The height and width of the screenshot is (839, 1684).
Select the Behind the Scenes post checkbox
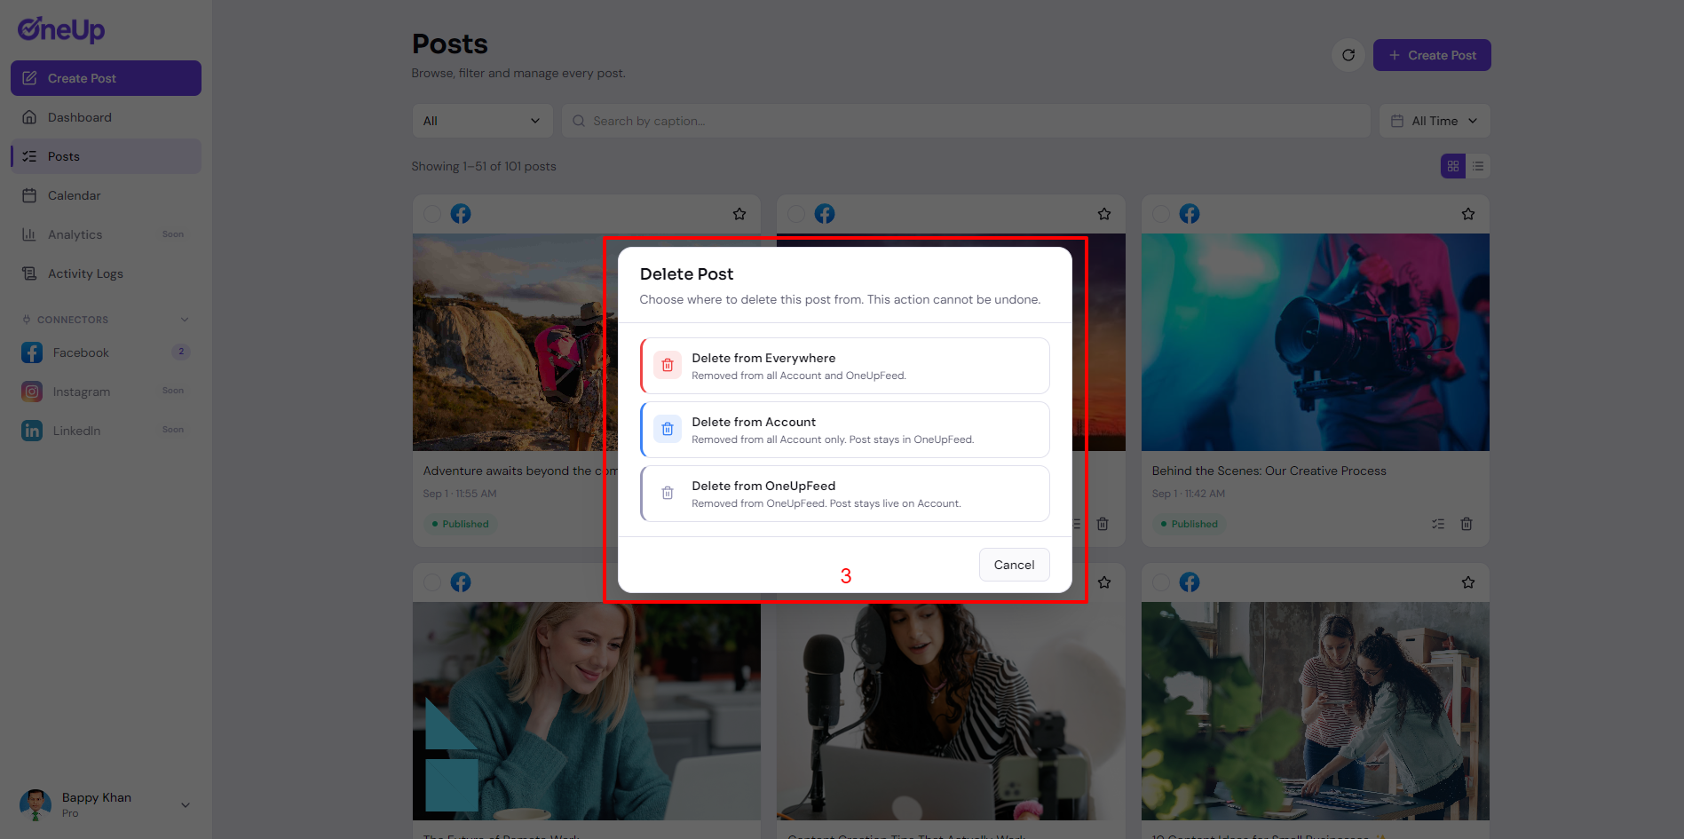point(1161,214)
